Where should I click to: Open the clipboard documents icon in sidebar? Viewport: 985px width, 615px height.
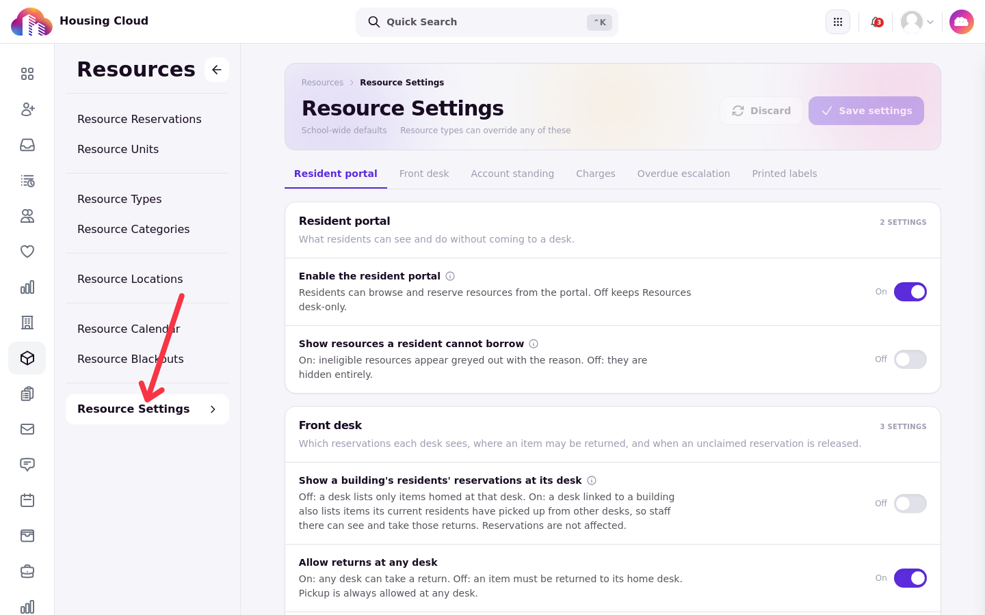[x=27, y=394]
